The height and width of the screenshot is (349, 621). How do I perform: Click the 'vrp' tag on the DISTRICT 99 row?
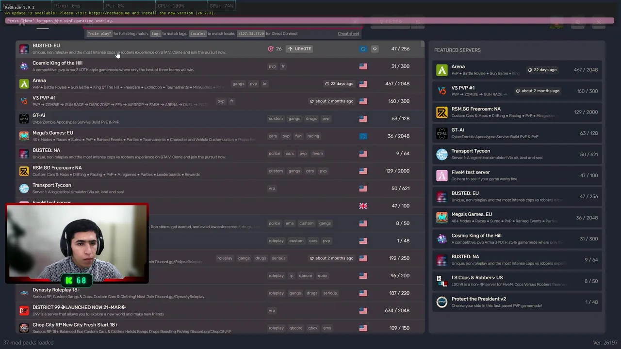pos(272,311)
